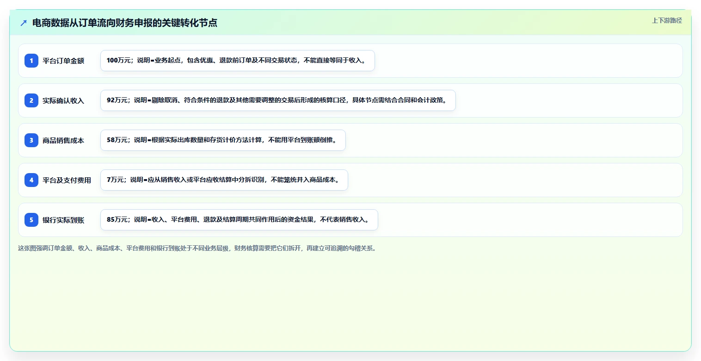
Task: Open the 100万元 description box
Action: pyautogui.click(x=238, y=61)
